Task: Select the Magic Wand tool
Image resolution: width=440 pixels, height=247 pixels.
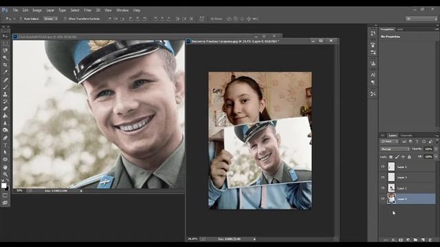Action: 5,58
